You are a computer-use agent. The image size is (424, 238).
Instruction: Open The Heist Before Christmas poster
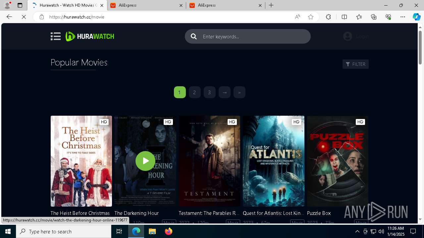pos(81,161)
